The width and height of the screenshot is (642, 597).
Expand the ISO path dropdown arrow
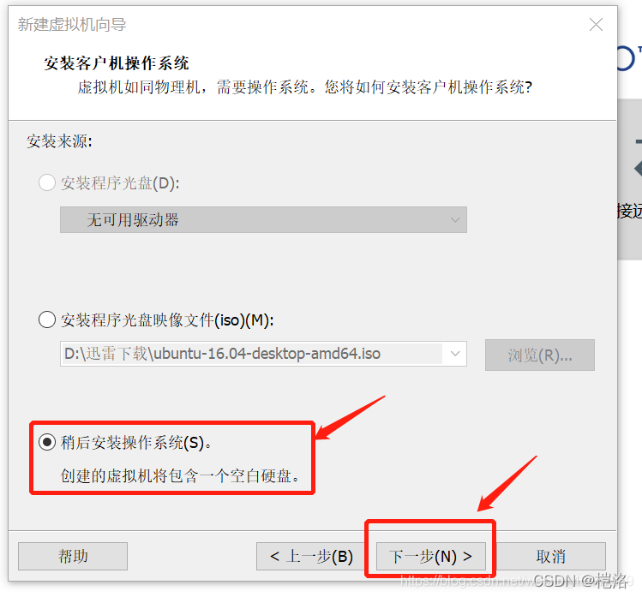click(x=455, y=354)
